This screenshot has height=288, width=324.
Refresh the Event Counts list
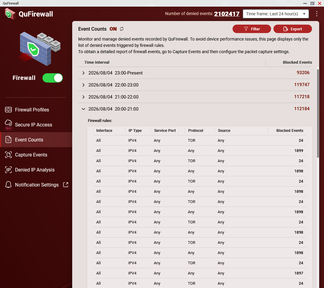(x=122, y=29)
